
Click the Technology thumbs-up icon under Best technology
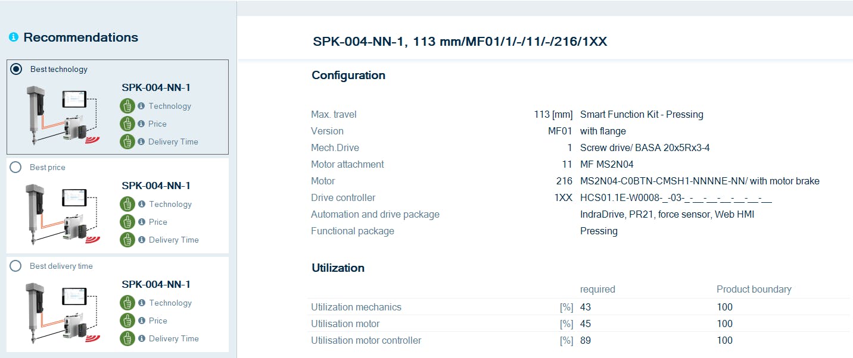click(127, 106)
